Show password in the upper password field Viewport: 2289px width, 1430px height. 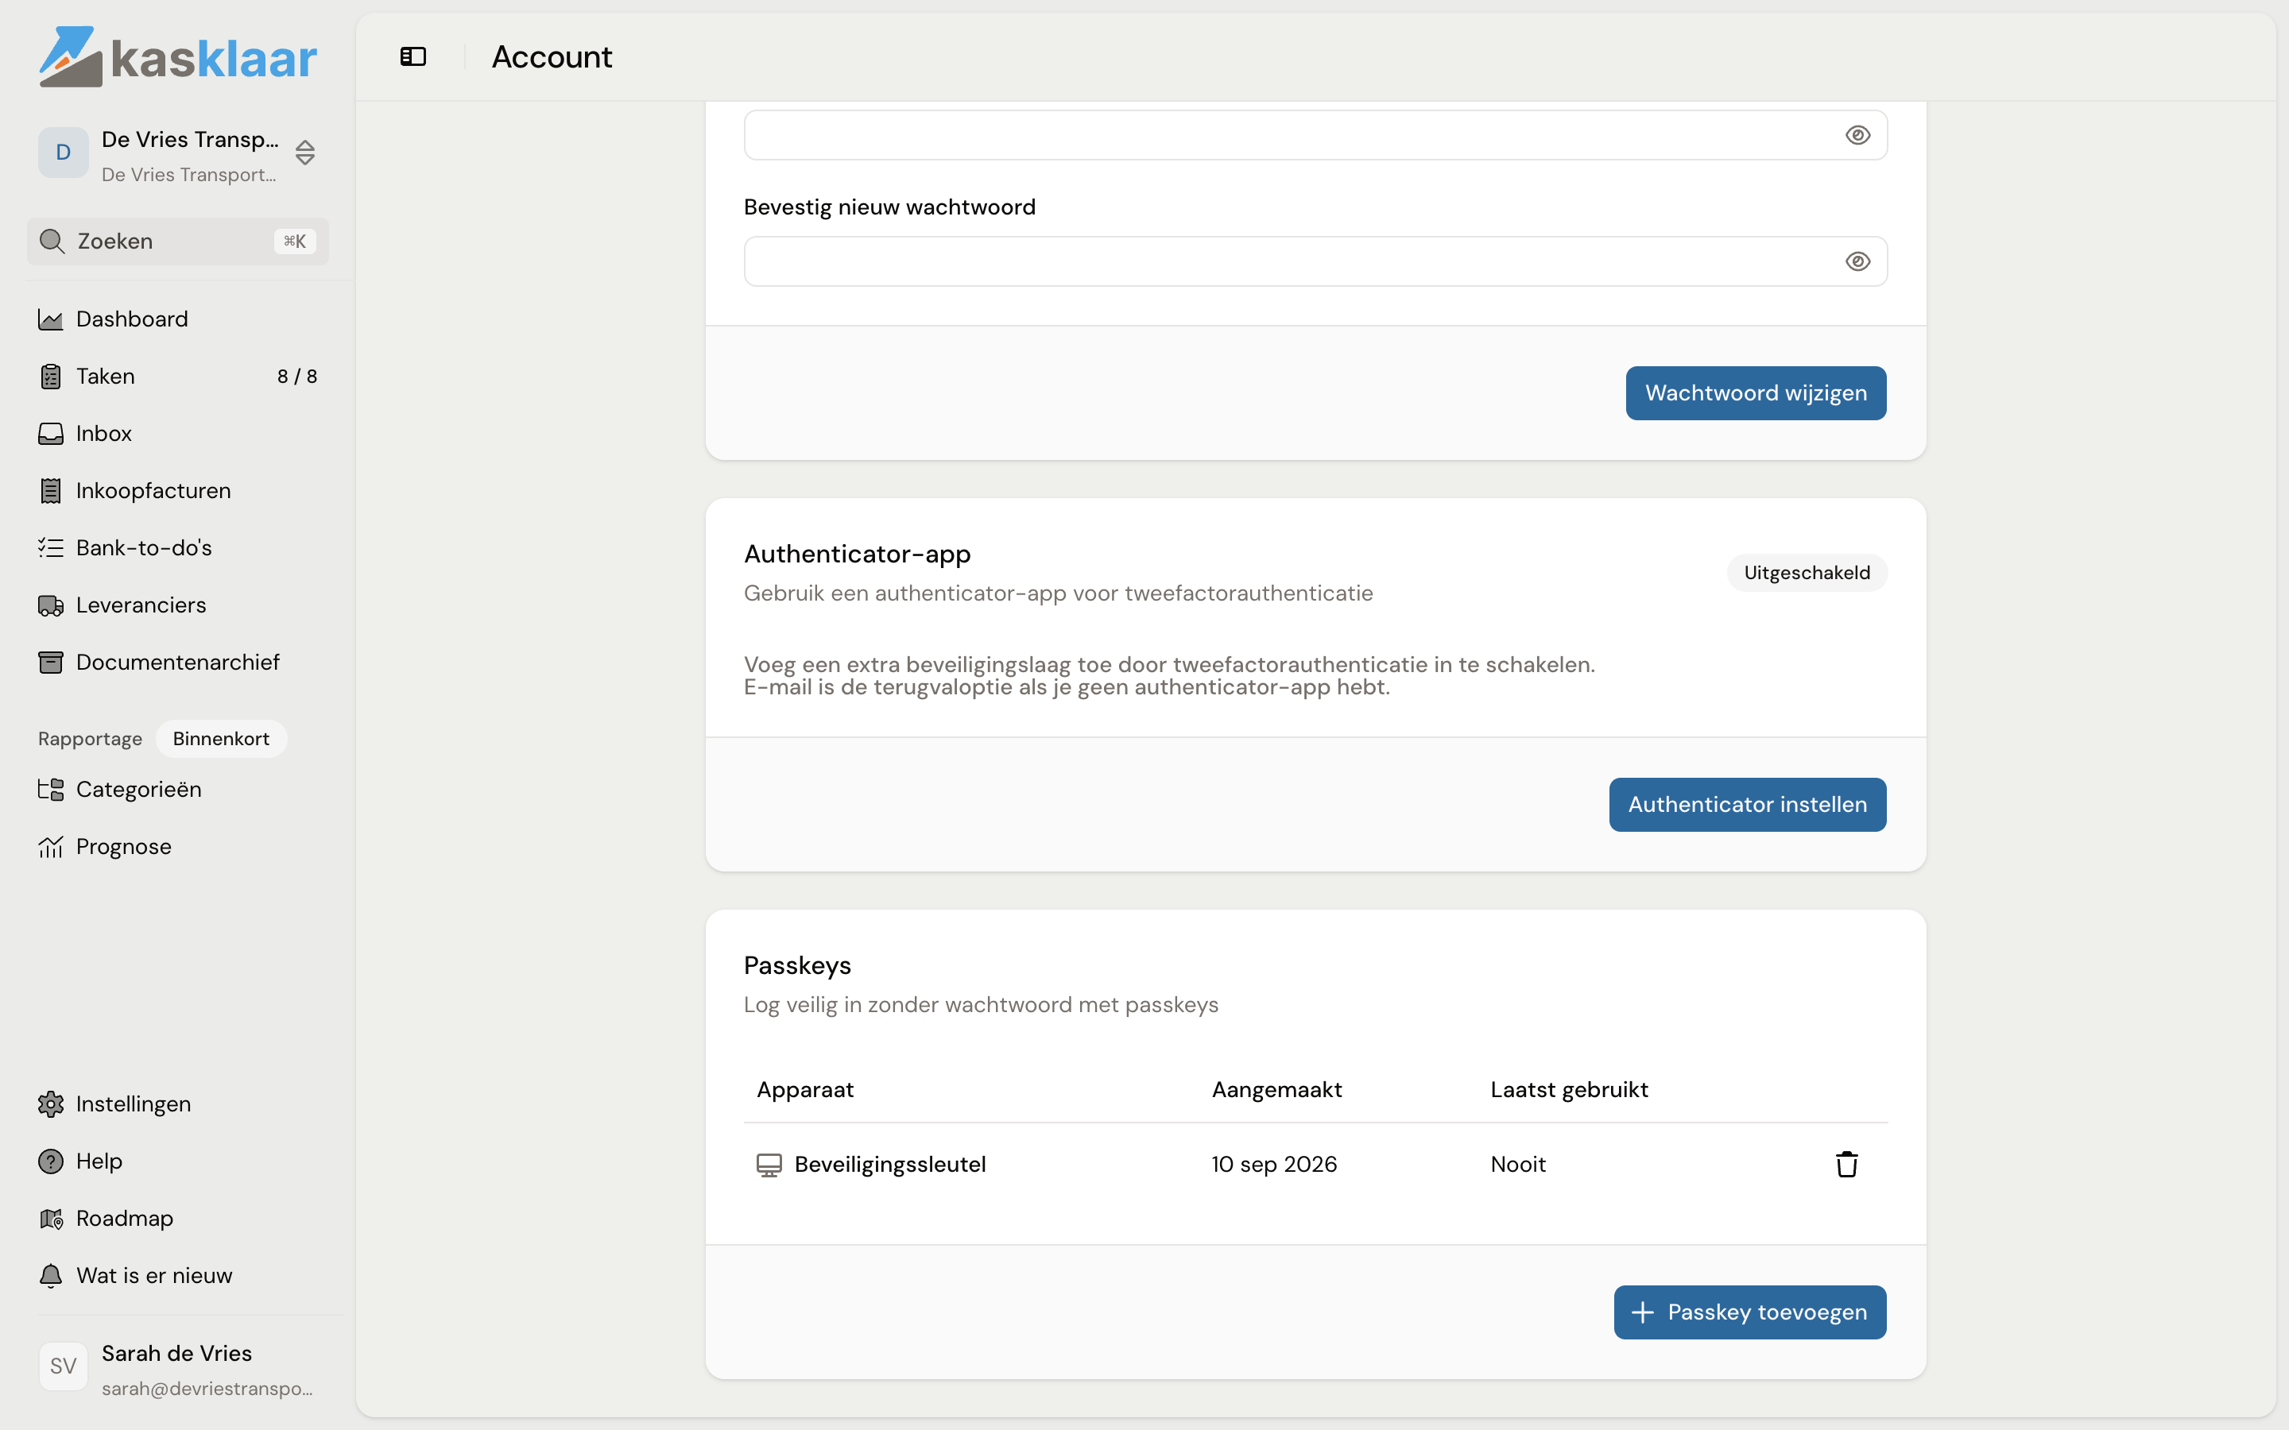(x=1857, y=135)
